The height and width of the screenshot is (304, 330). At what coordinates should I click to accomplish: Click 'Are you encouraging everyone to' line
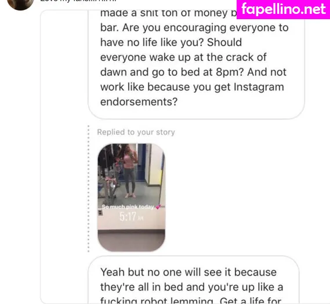pos(205,28)
